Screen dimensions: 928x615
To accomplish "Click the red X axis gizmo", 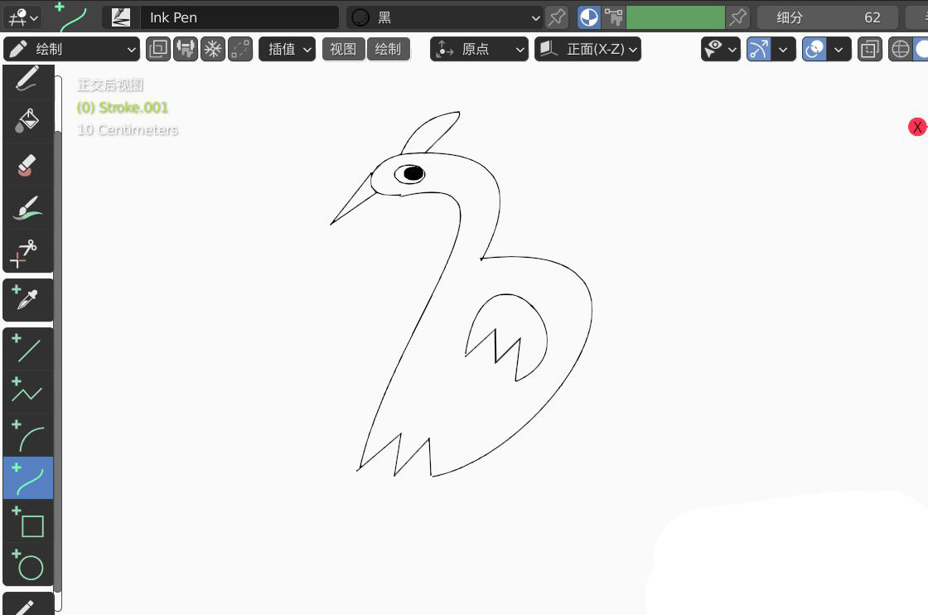I will pyautogui.click(x=916, y=127).
